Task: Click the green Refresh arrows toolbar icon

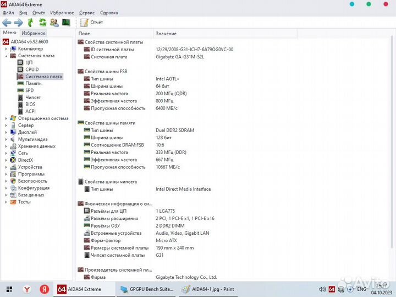Action: click(42, 23)
